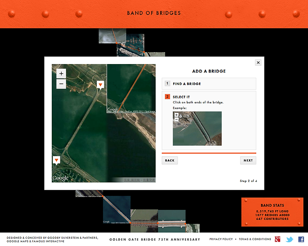The width and height of the screenshot is (308, 246).
Task: Go back to the previous step
Action: [170, 161]
